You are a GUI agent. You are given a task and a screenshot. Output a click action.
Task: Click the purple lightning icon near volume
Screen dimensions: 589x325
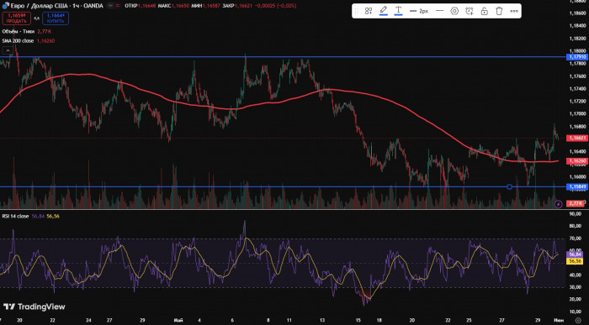click(558, 204)
